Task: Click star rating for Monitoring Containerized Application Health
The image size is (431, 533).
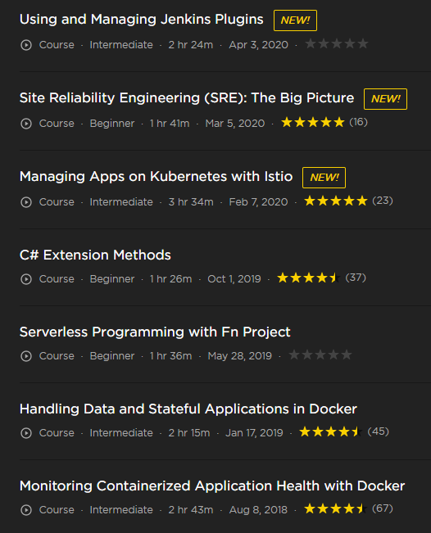Action: click(336, 508)
